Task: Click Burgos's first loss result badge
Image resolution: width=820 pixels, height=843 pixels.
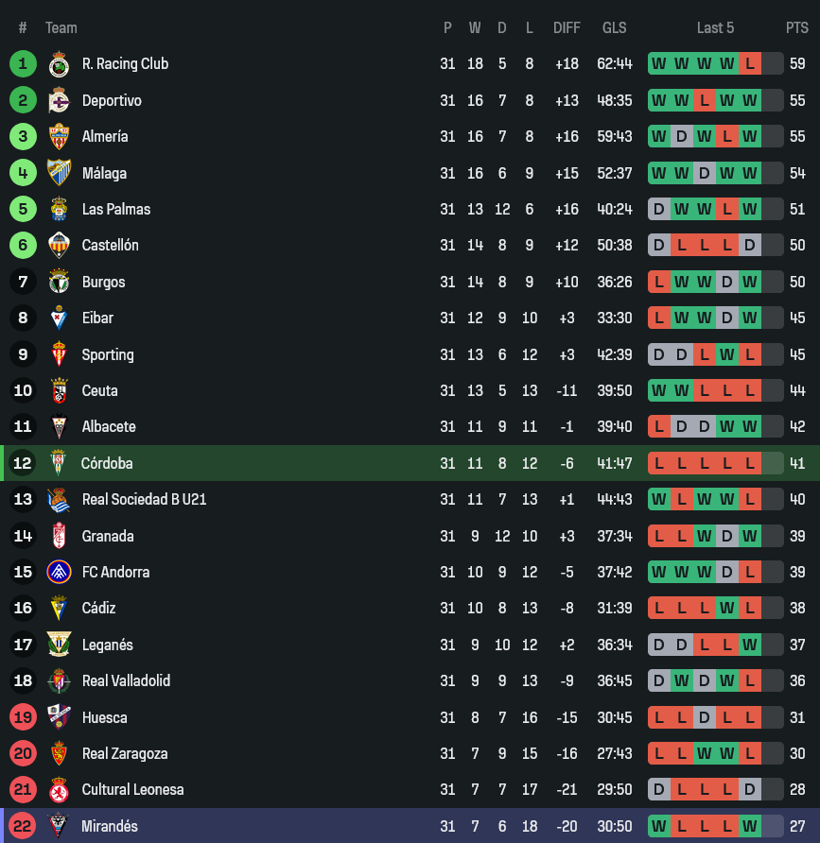Action: tap(659, 282)
